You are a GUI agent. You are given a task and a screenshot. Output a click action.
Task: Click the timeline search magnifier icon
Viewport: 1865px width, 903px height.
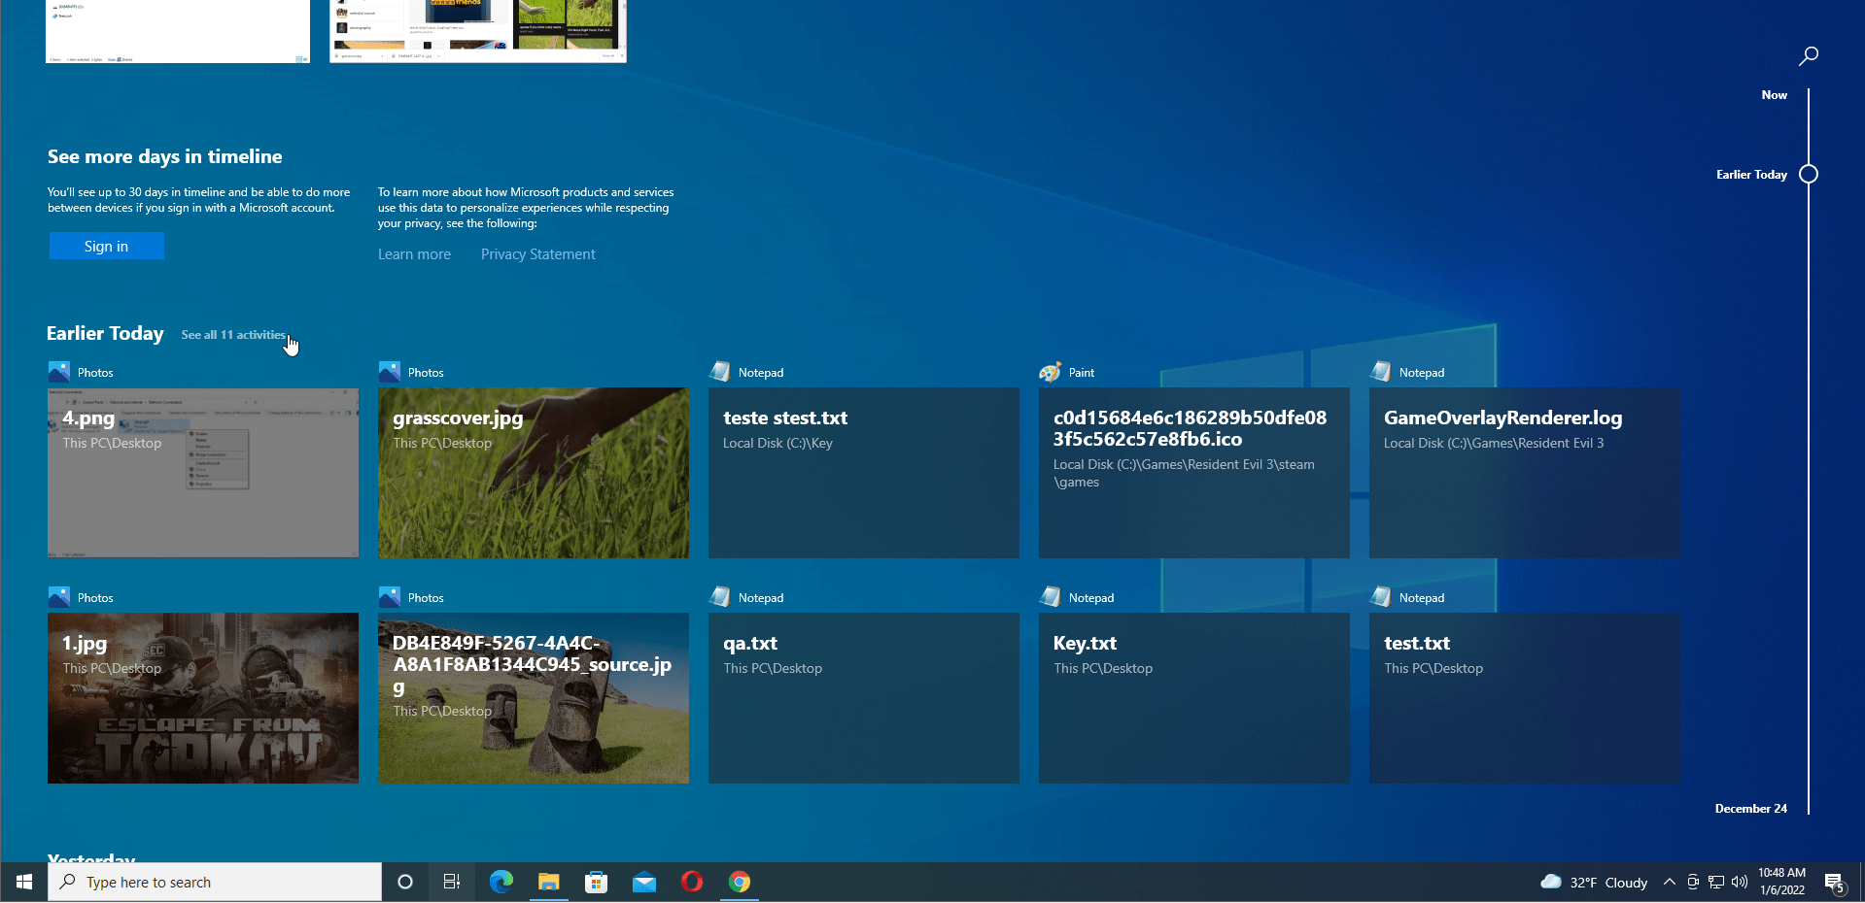[1808, 56]
